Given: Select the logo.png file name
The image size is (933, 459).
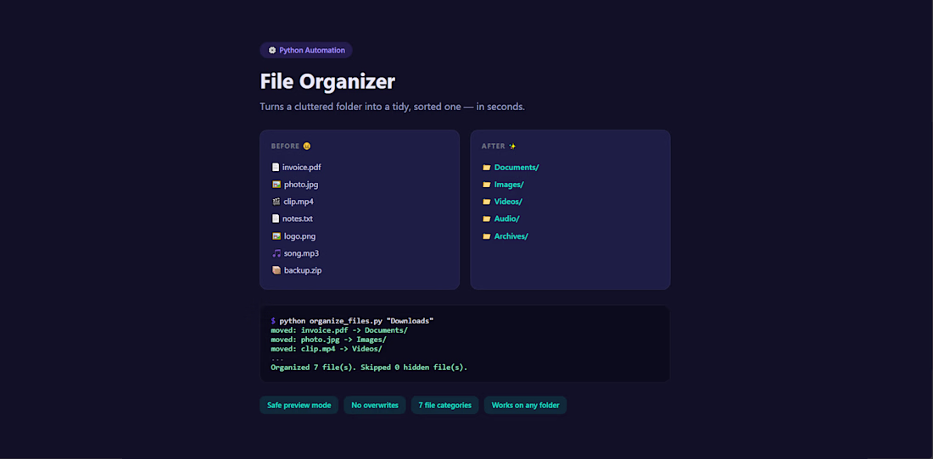Looking at the screenshot, I should [300, 235].
